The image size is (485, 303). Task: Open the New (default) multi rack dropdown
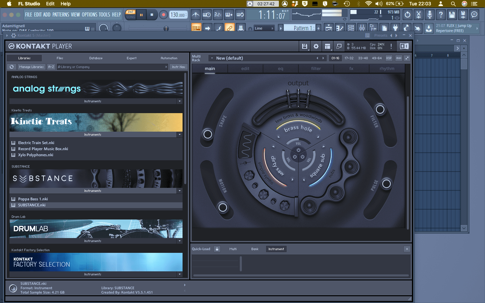[268, 58]
